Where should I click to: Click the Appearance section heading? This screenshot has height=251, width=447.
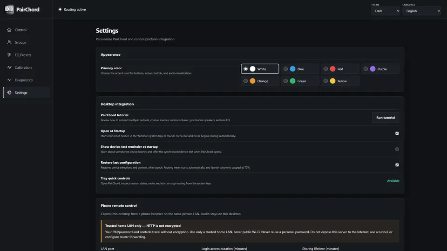tap(111, 55)
